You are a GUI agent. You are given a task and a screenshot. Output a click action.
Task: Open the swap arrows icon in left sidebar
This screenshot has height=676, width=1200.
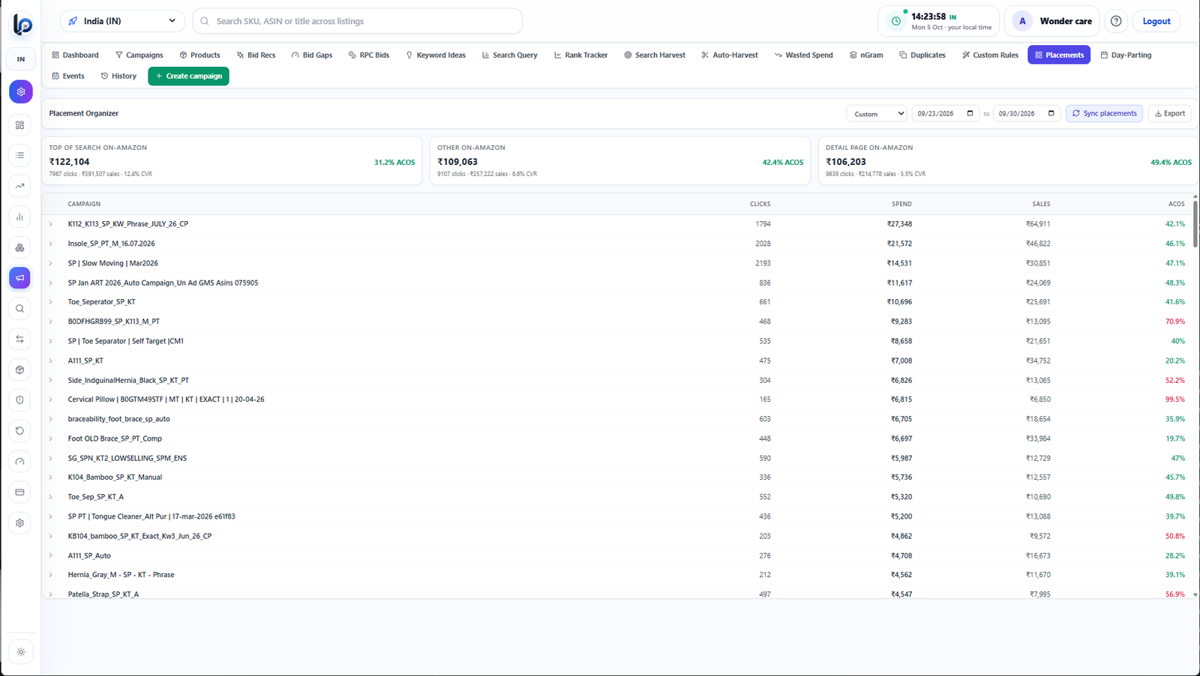coord(20,339)
